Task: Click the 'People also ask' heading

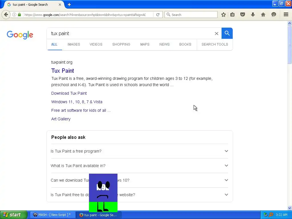Action: click(68, 137)
